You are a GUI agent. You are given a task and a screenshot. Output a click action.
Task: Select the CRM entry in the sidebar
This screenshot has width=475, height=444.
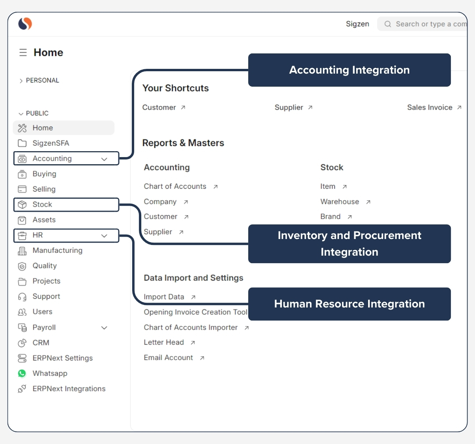tap(41, 343)
